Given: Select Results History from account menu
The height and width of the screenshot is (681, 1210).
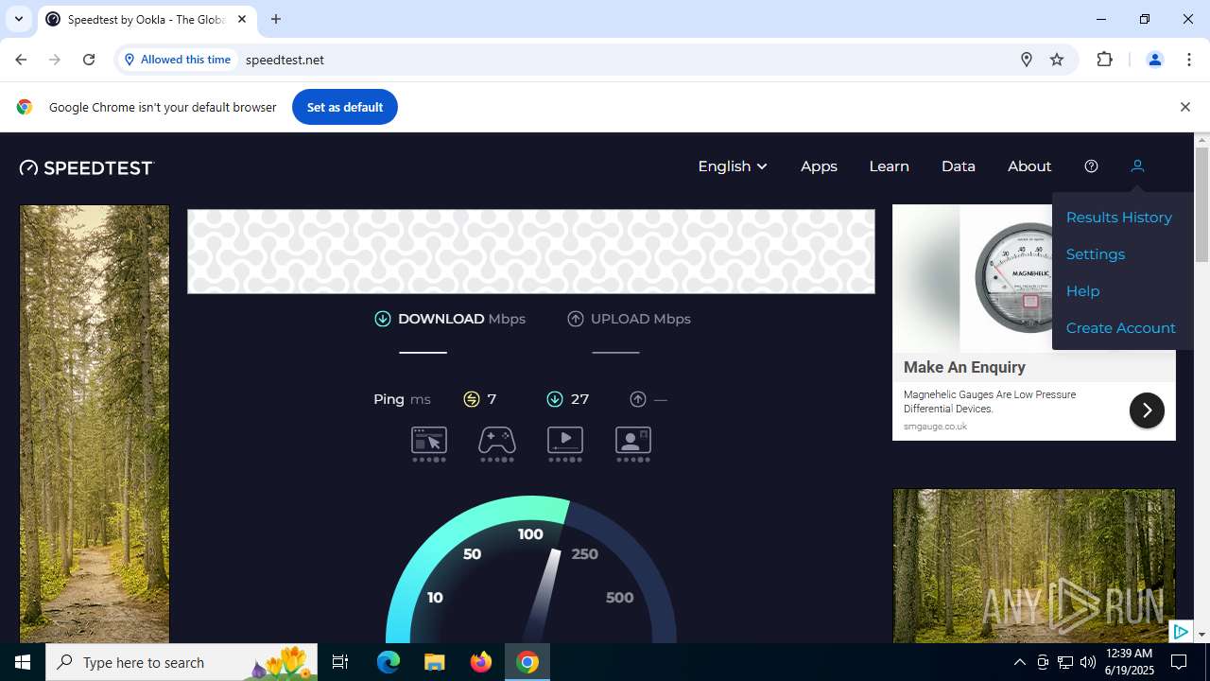Looking at the screenshot, I should 1119,218.
